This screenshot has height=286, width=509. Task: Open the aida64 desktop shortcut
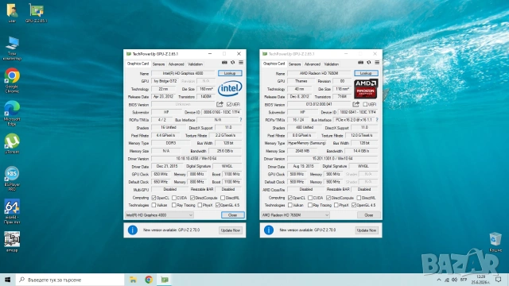[12, 211]
